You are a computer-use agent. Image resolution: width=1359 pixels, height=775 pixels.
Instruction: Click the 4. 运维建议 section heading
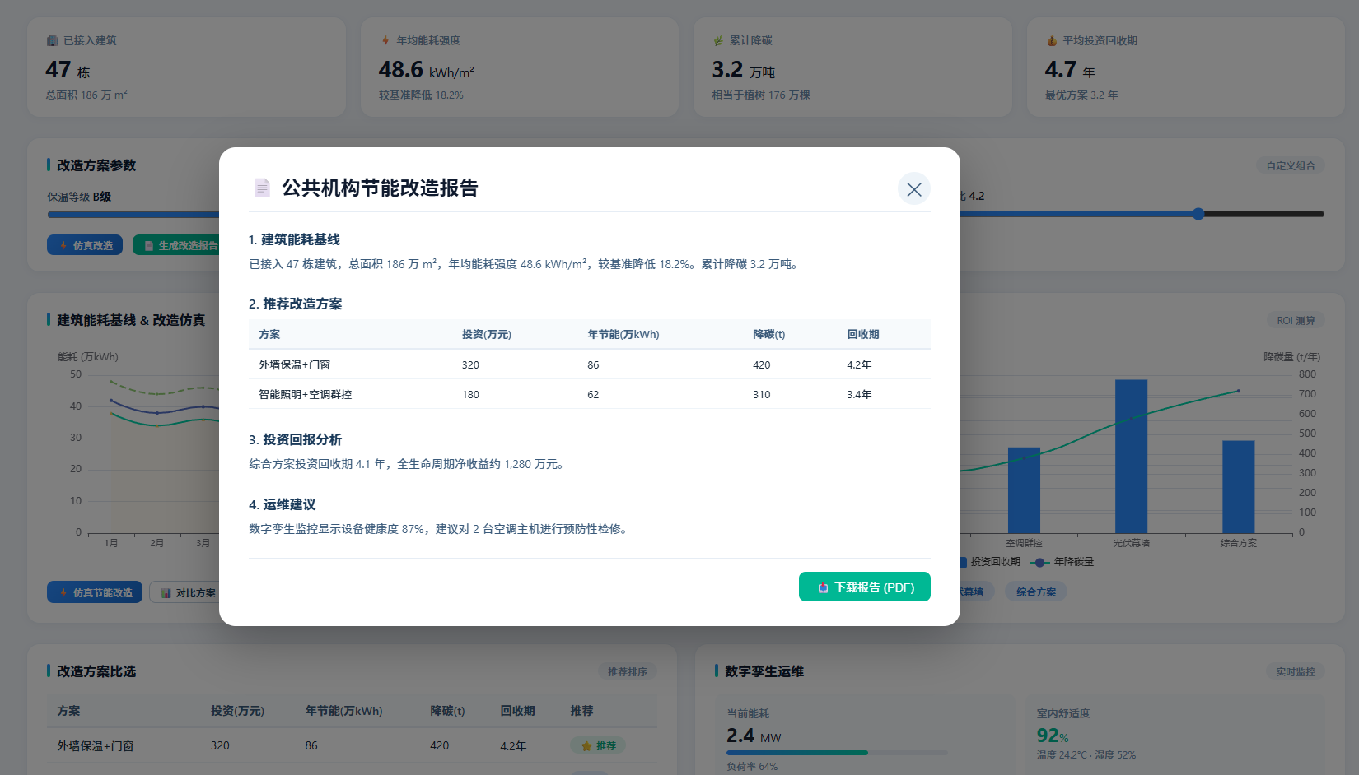282,504
